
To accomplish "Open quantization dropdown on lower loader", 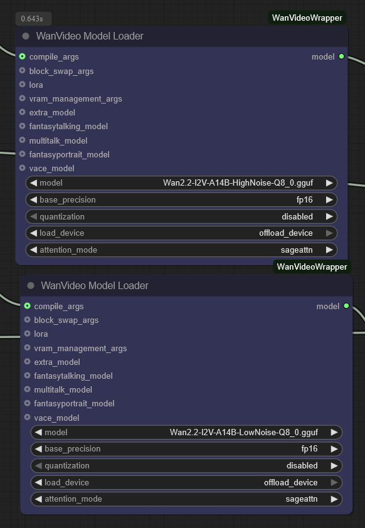I will coord(186,466).
